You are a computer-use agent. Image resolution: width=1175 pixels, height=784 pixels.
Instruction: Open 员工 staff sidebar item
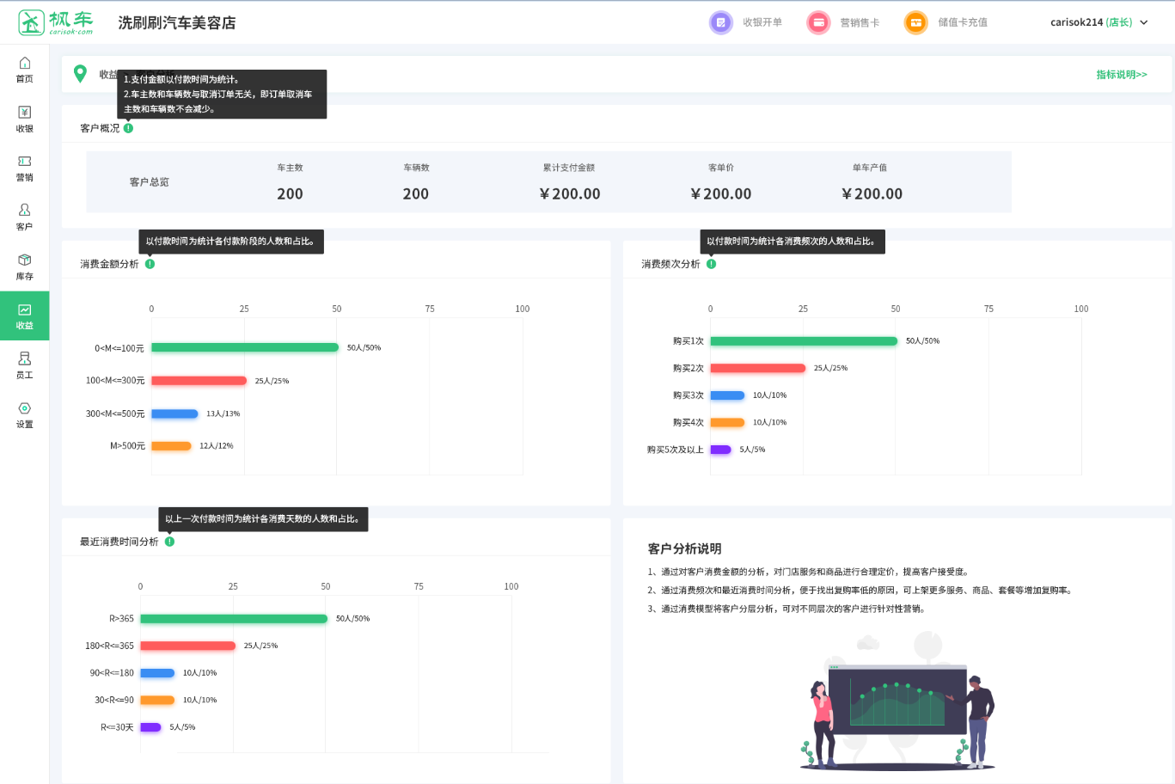pos(25,365)
